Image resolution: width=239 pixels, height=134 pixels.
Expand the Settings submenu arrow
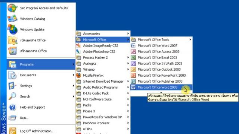pos(73,86)
